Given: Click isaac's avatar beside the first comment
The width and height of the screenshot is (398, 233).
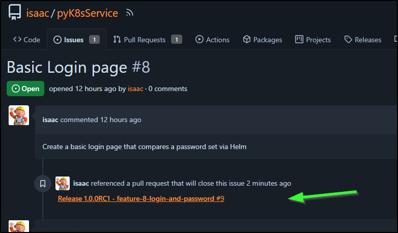Looking at the screenshot, I should [x=19, y=115].
